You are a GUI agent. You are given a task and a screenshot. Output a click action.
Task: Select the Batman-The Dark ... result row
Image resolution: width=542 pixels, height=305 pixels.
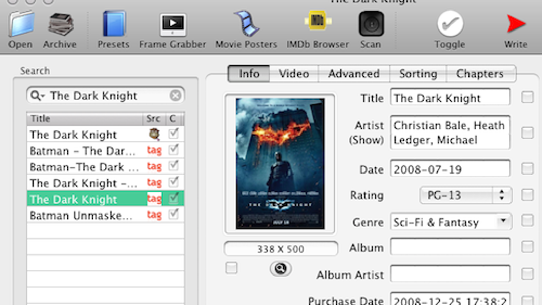[x=105, y=167]
